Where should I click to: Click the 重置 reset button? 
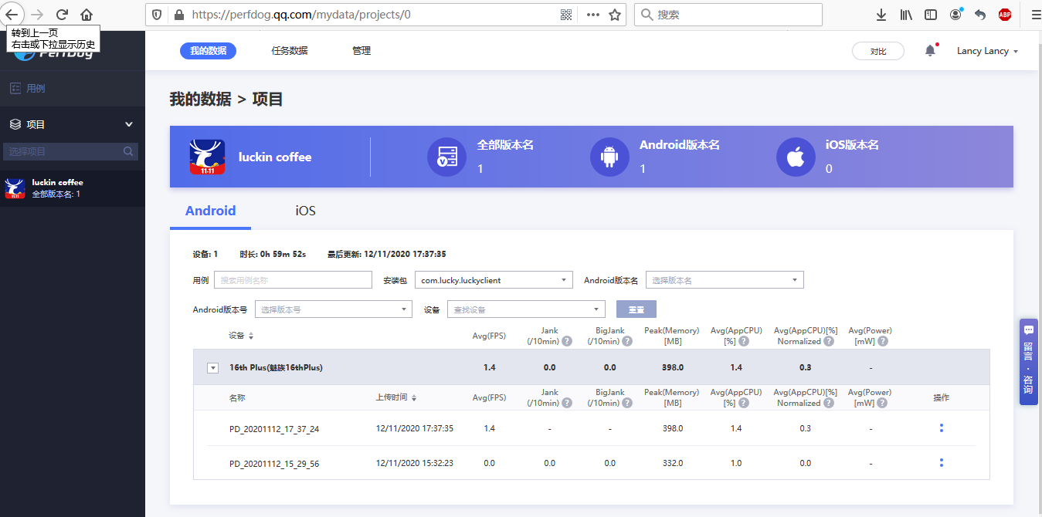tap(636, 309)
